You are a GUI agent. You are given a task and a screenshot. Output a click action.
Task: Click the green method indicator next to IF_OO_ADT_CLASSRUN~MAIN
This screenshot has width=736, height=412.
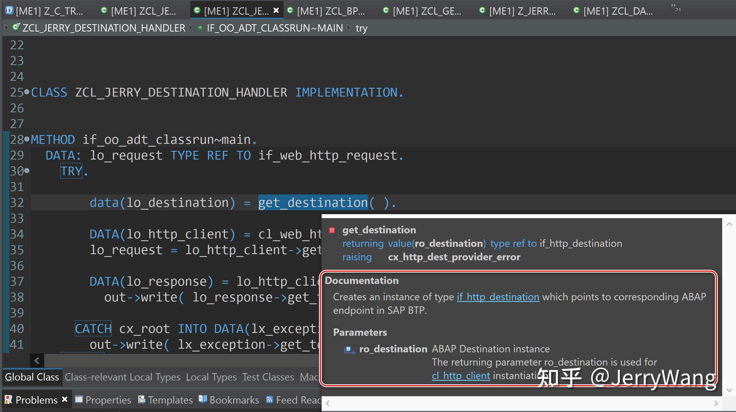coord(200,28)
